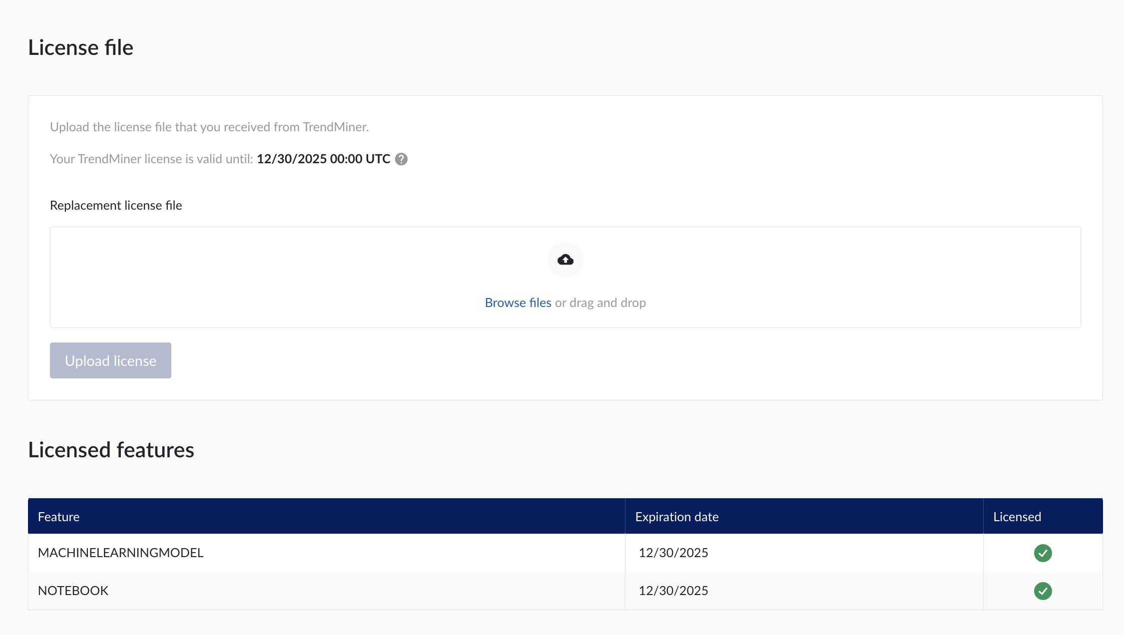The image size is (1124, 635).
Task: Click the Feature column header
Action: [58, 517]
